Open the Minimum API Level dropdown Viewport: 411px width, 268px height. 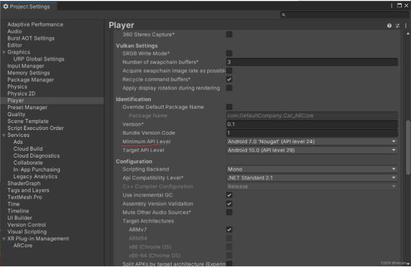pos(312,142)
